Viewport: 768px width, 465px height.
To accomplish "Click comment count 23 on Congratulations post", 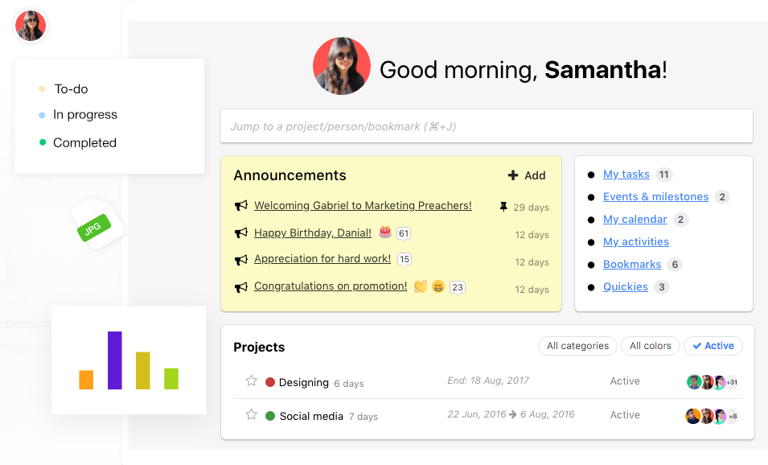I will click(458, 287).
